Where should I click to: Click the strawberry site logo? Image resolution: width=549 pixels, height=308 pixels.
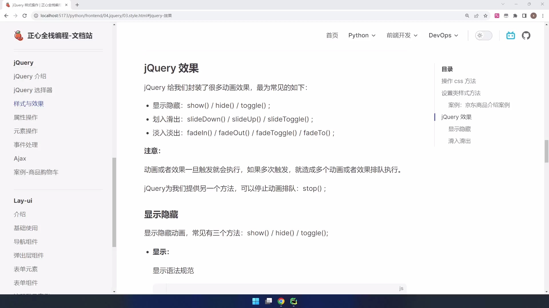pyautogui.click(x=19, y=36)
